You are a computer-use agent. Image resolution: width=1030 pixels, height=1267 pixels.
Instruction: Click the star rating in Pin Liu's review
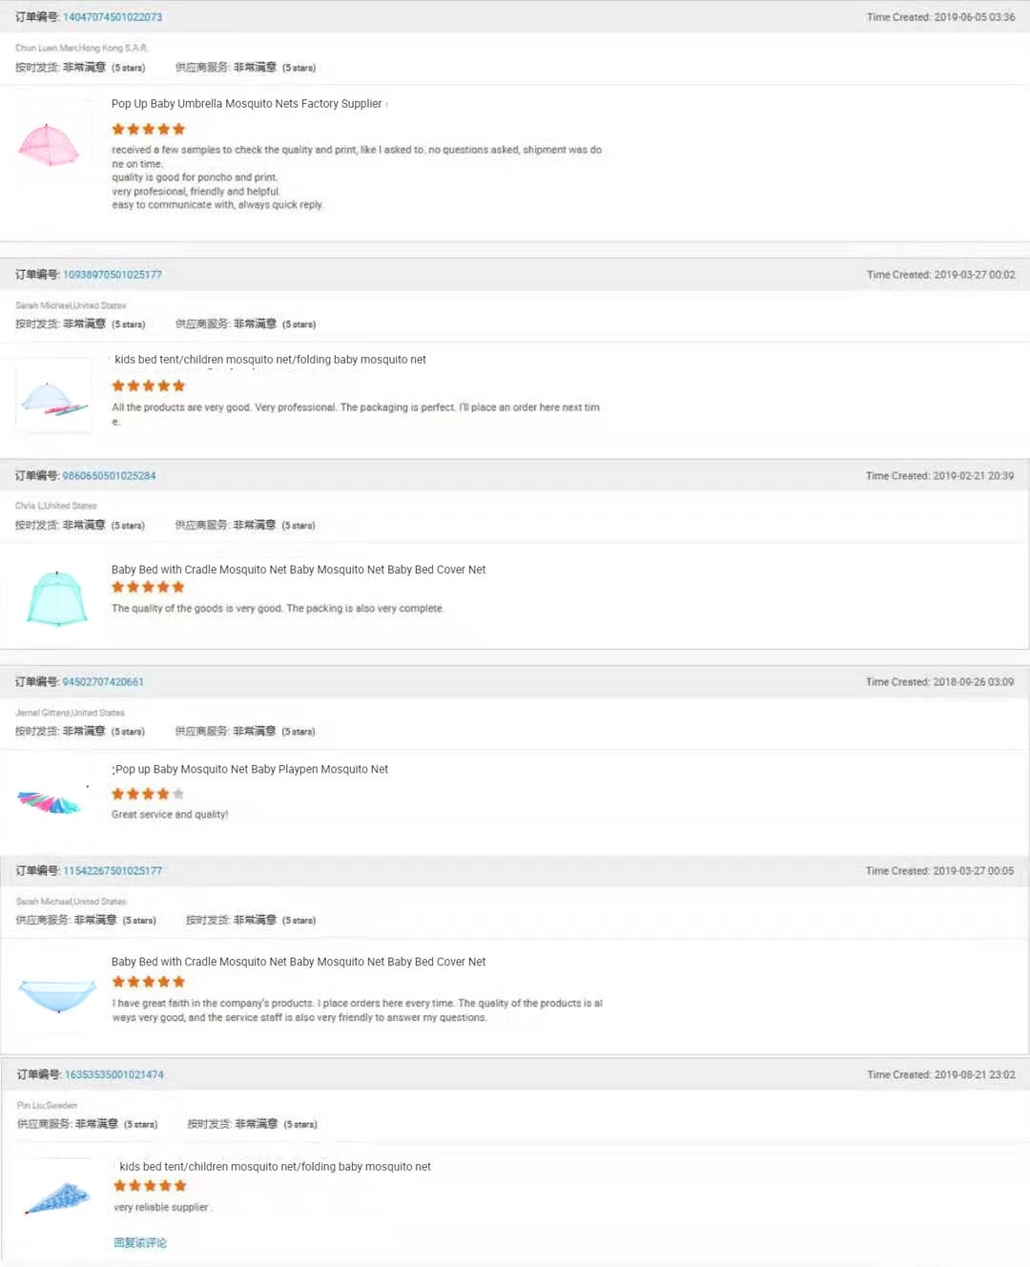click(149, 1185)
